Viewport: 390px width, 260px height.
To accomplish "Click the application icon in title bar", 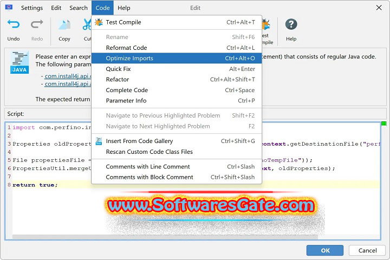I will pos(9,7).
